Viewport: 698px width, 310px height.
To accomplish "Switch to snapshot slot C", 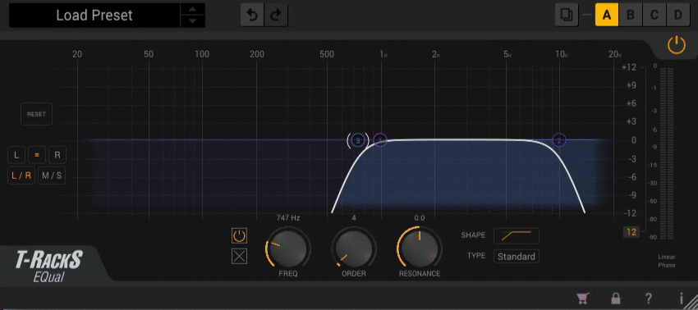I will [654, 15].
